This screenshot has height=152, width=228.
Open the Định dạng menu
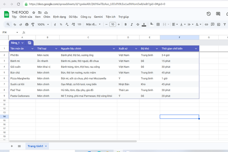[x=60, y=17]
